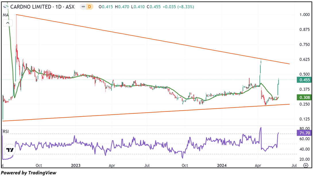Collapse the indicator legend with chevron button
Viewport: 313px width, 176px height.
tap(7, 23)
